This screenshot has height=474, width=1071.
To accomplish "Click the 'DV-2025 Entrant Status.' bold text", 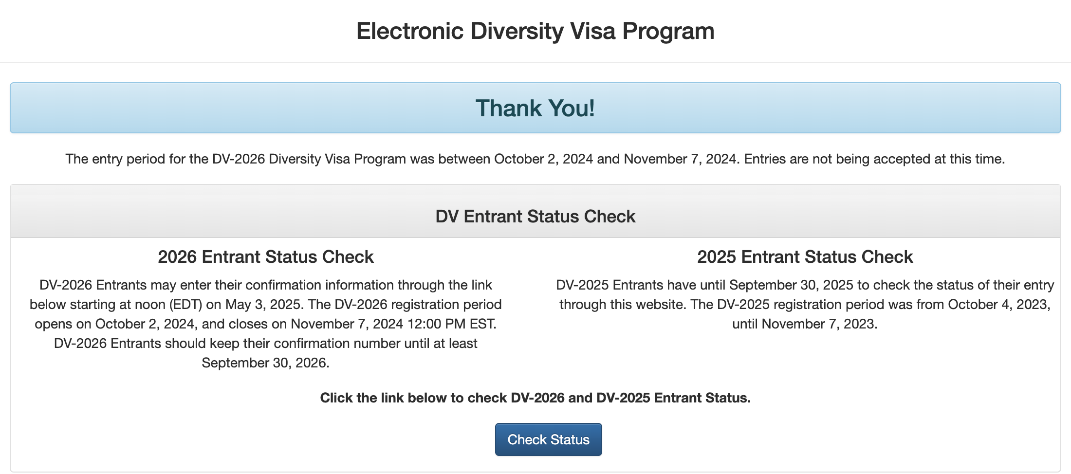I will (673, 398).
